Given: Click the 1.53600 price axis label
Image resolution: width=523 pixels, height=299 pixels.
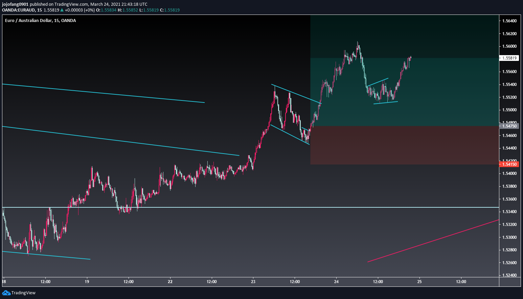Looking at the screenshot, I should tap(509, 199).
